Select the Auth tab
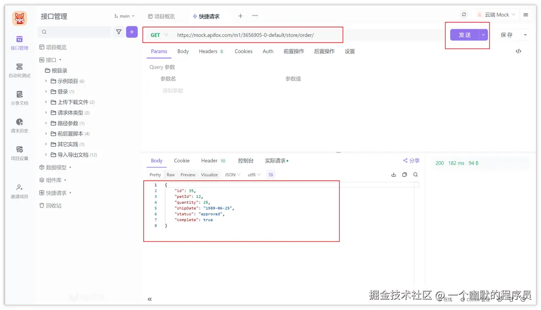541x310 pixels. 268,51
